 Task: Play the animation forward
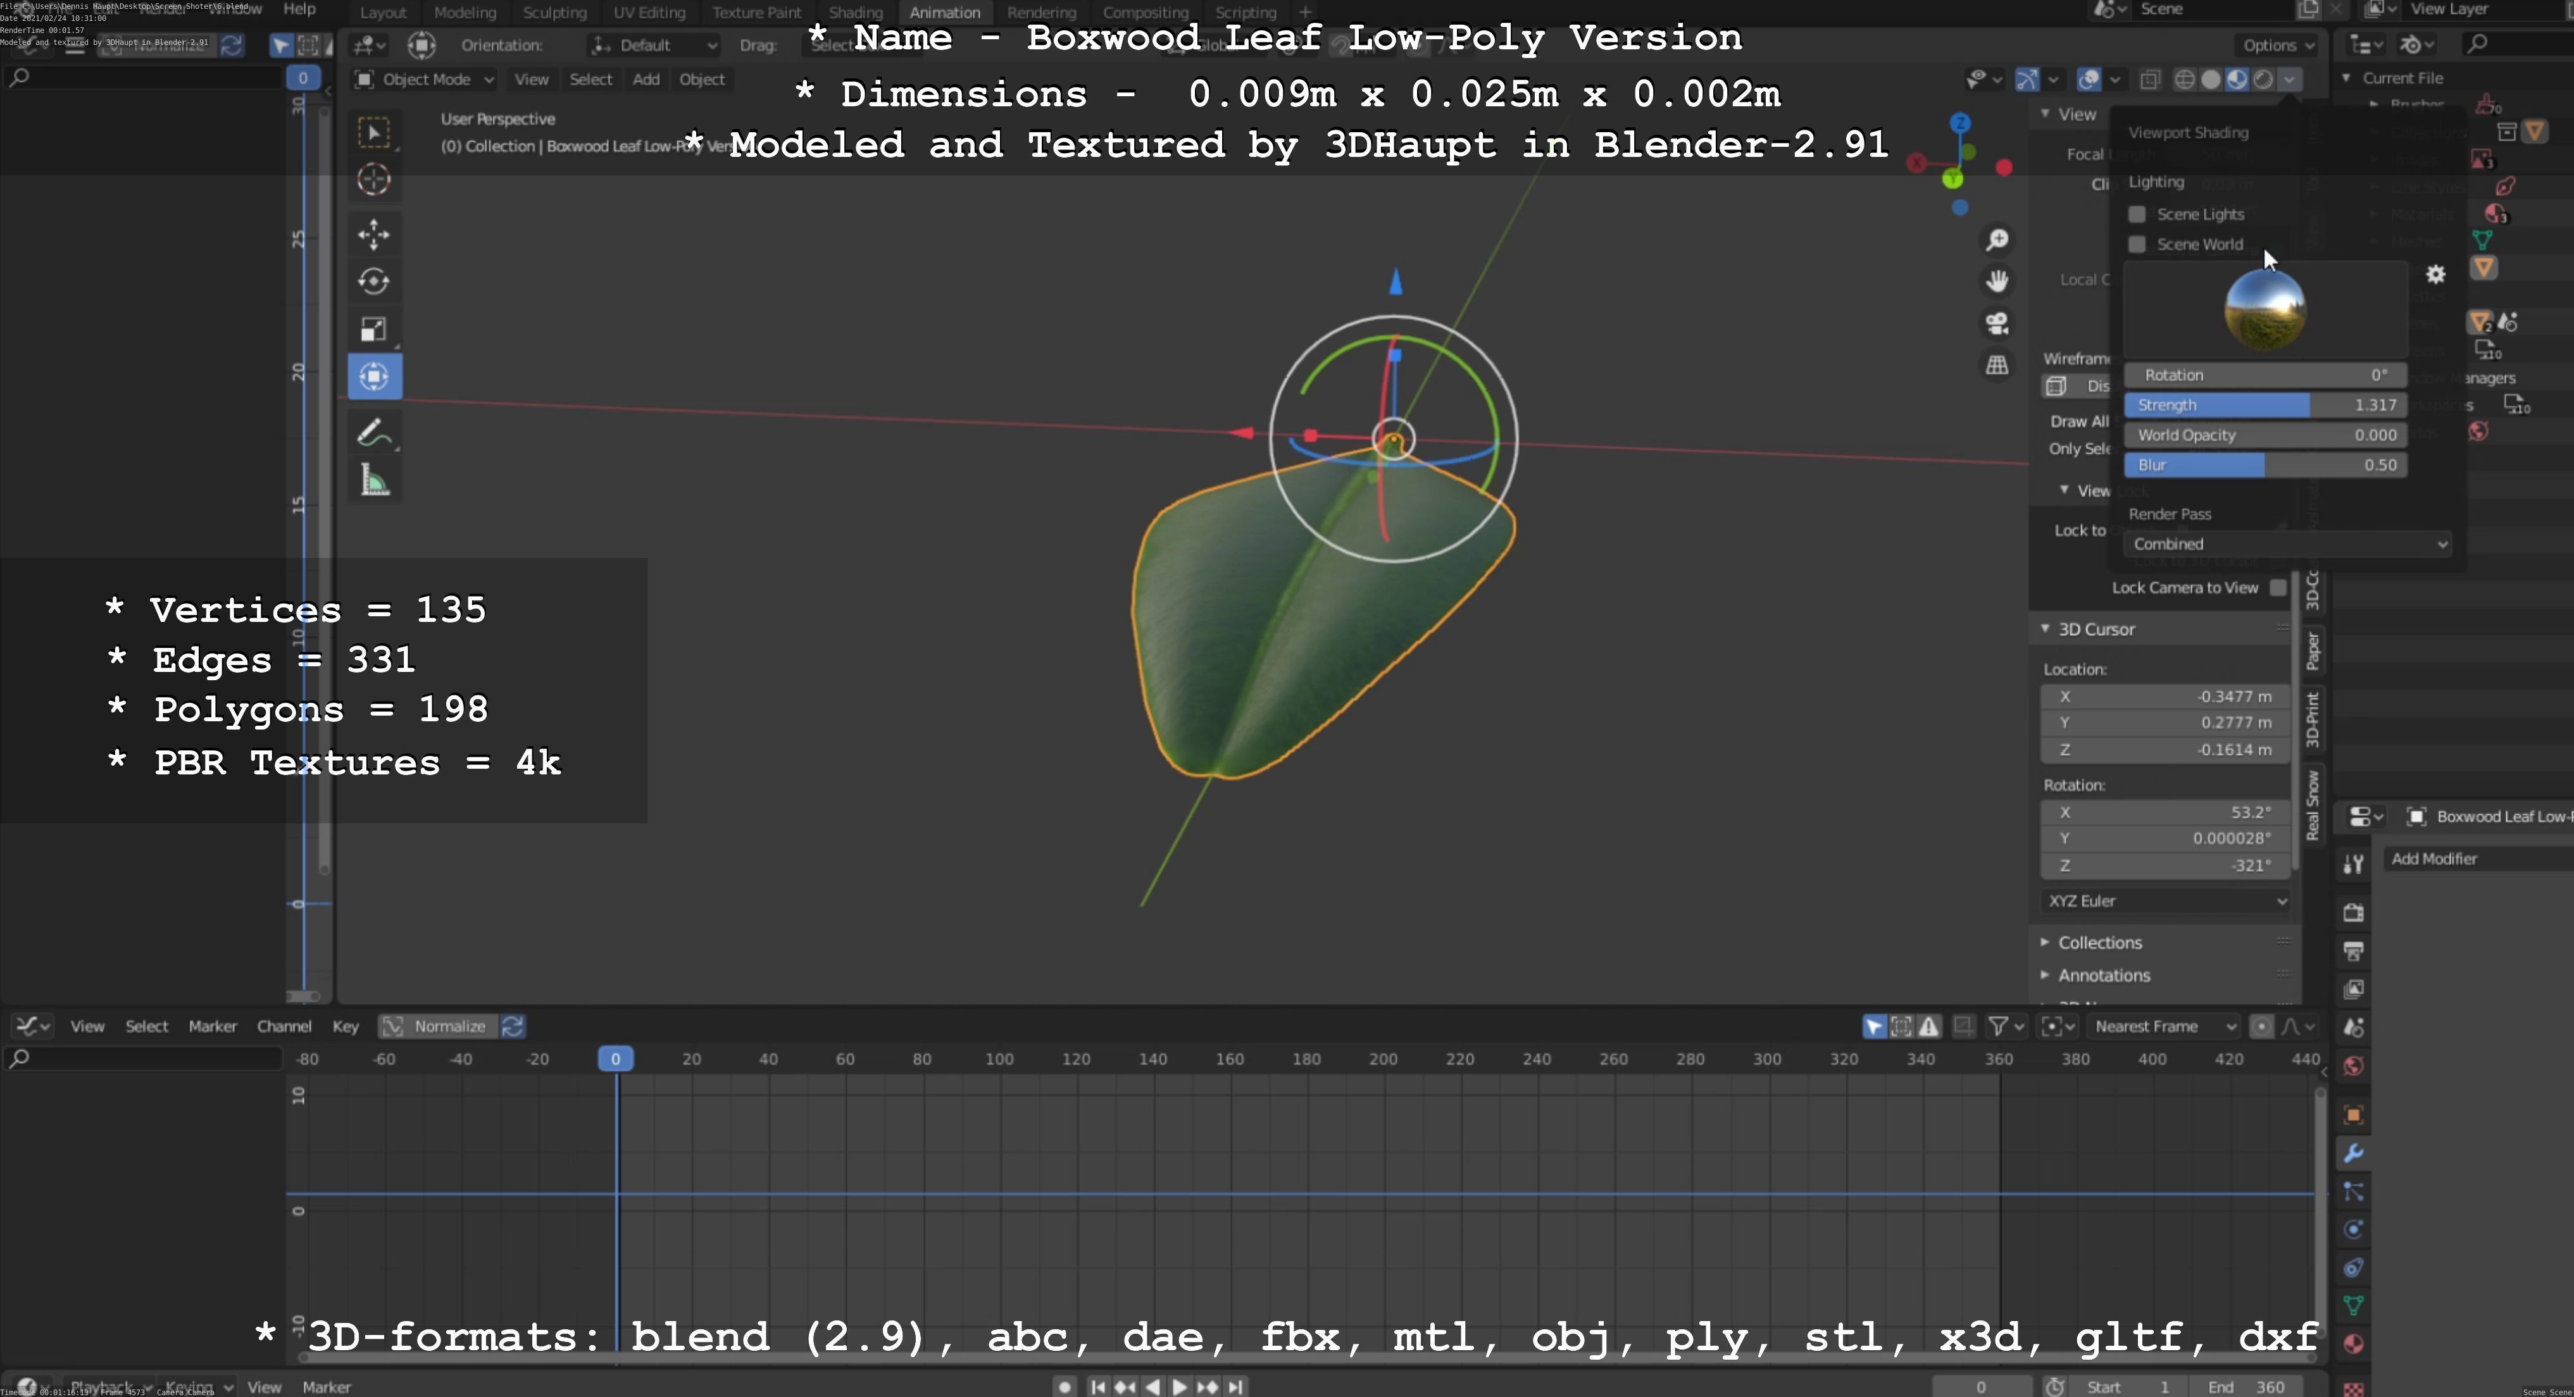1180,1387
